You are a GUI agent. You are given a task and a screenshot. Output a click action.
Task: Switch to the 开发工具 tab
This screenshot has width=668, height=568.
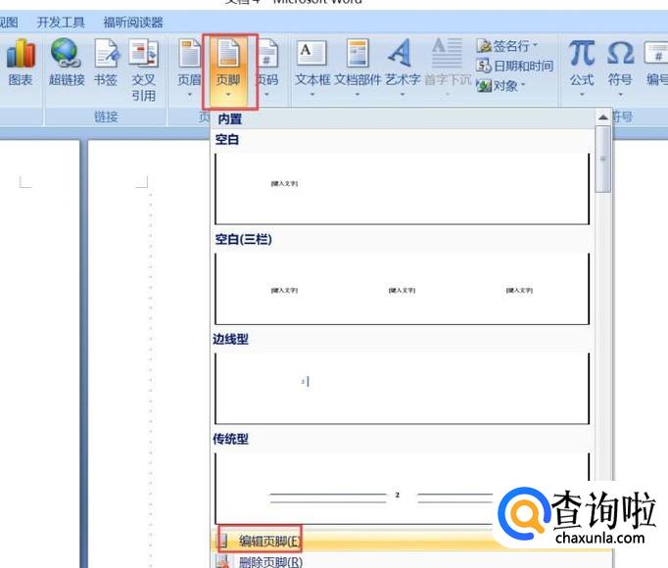point(61,23)
